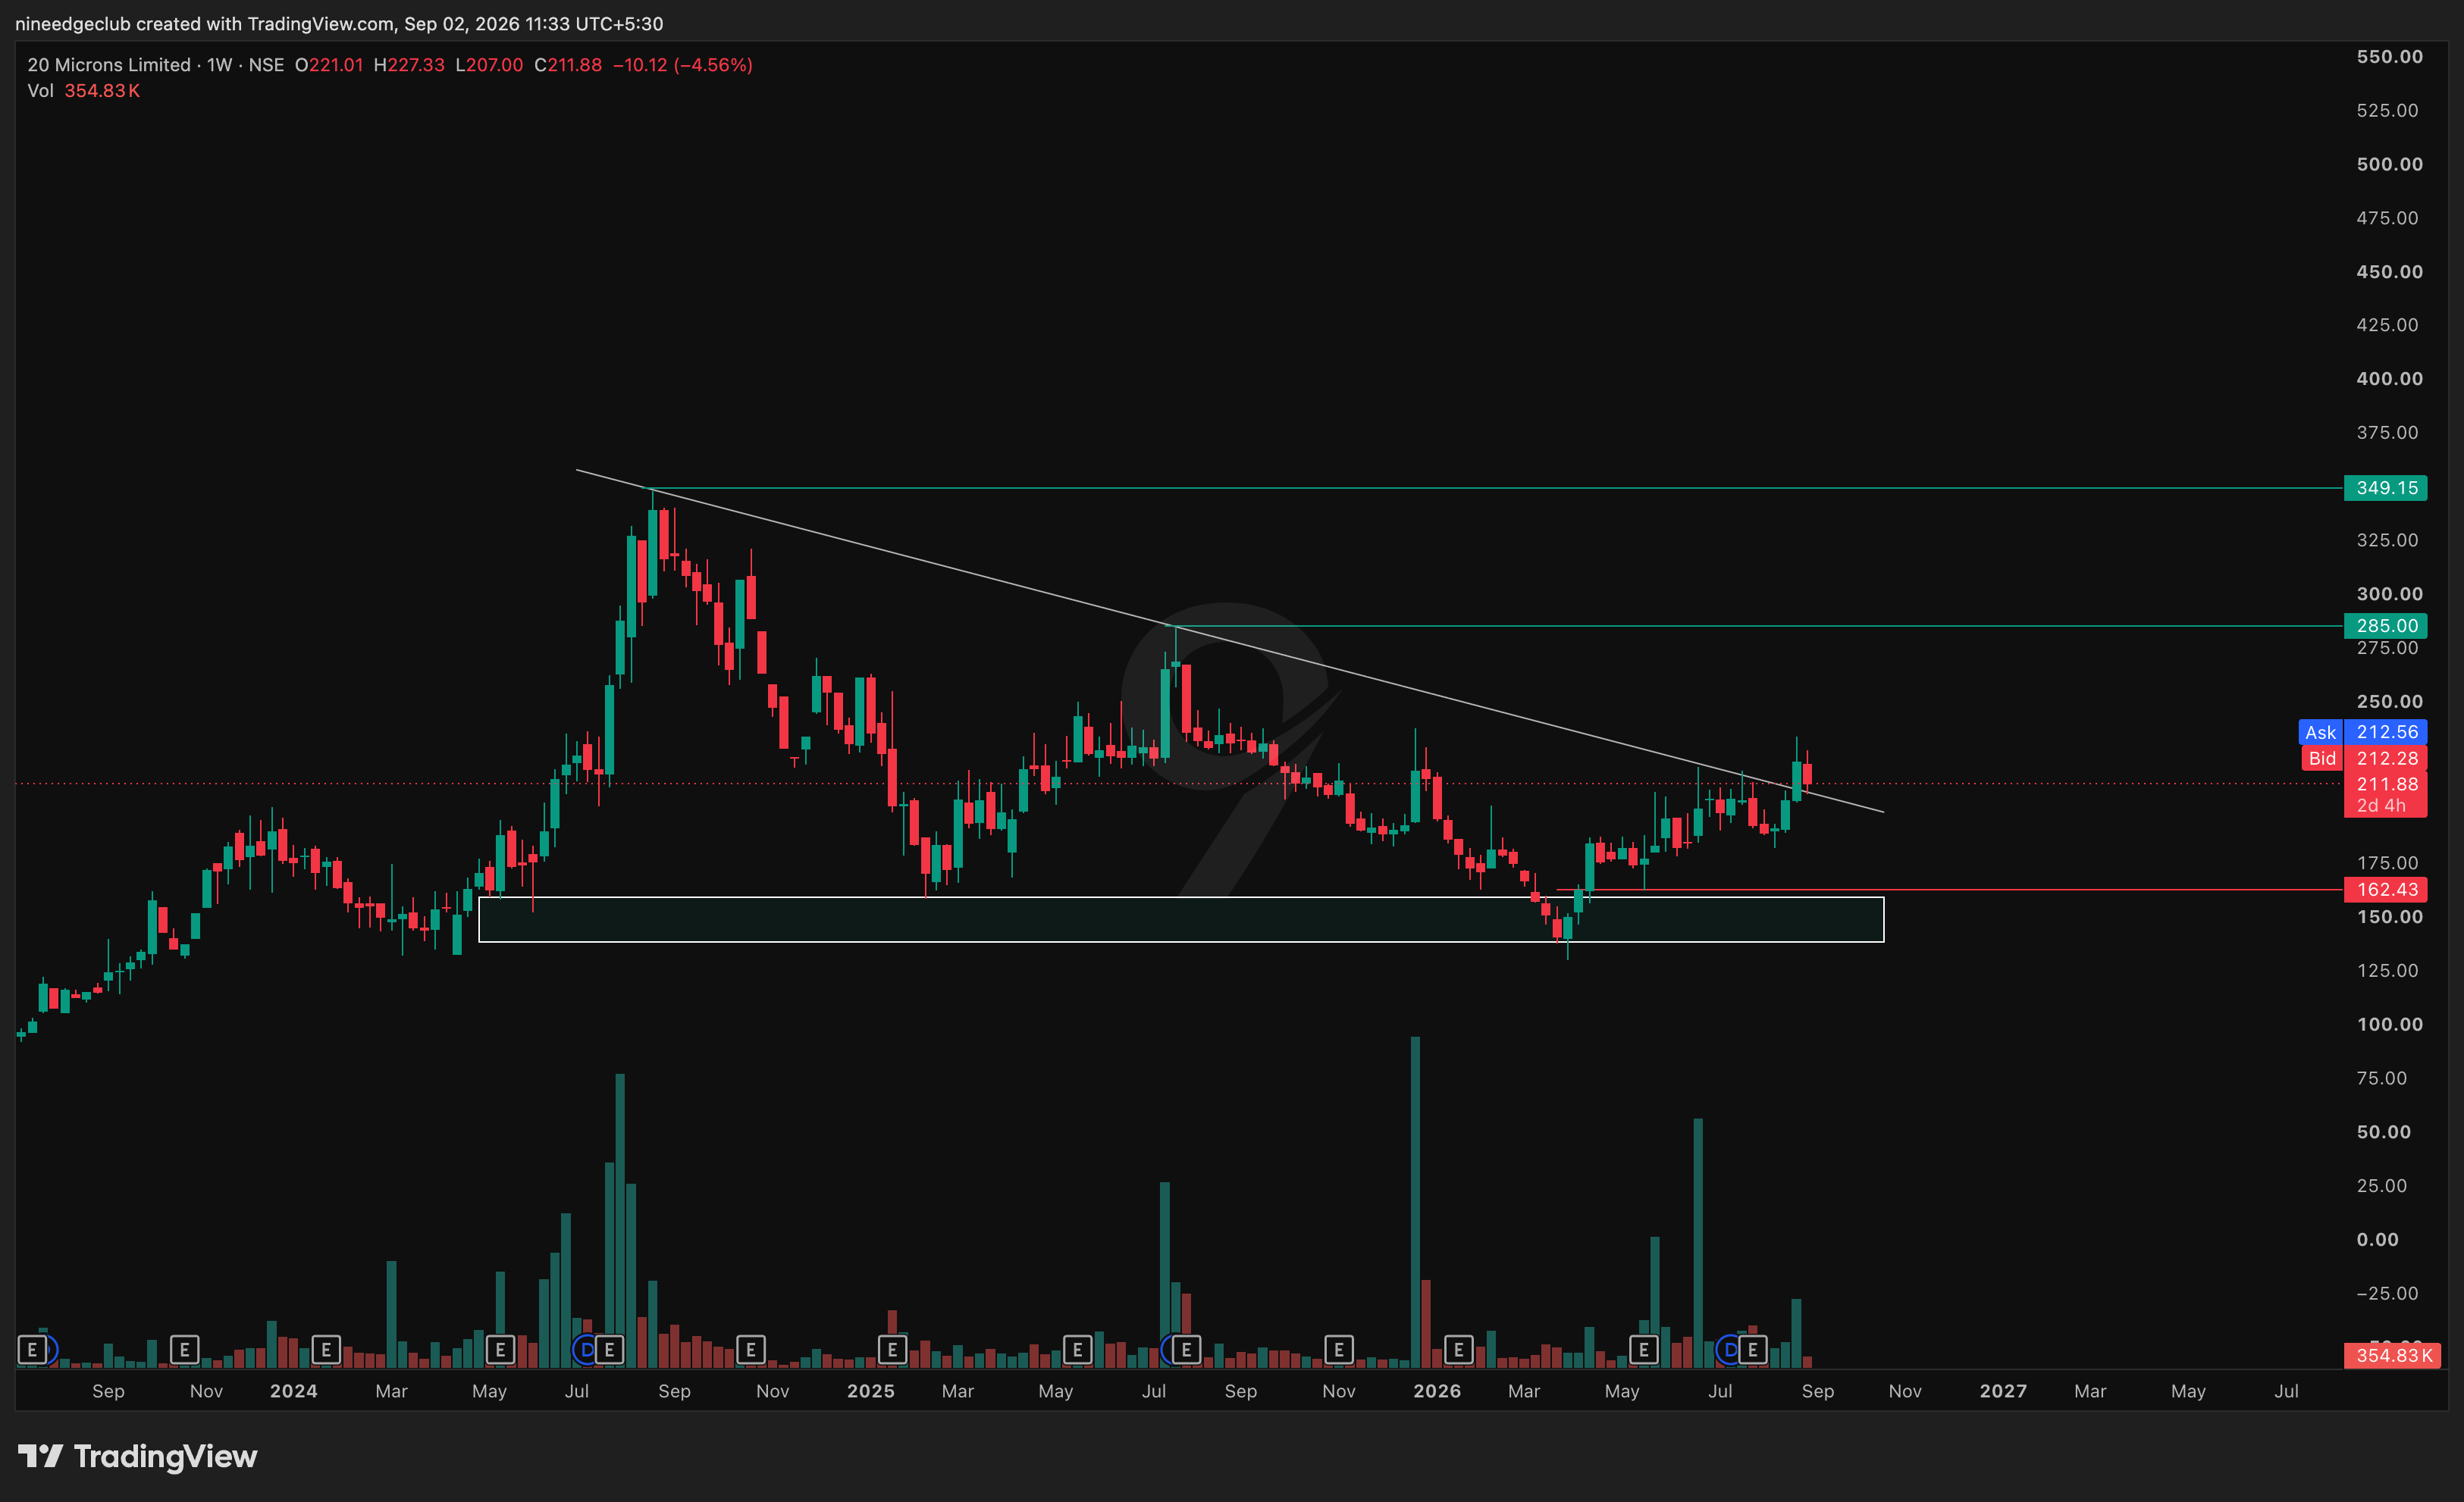The image size is (2464, 1502).
Task: Click the earnings E marker after Jul 2025
Action: coord(1186,1350)
